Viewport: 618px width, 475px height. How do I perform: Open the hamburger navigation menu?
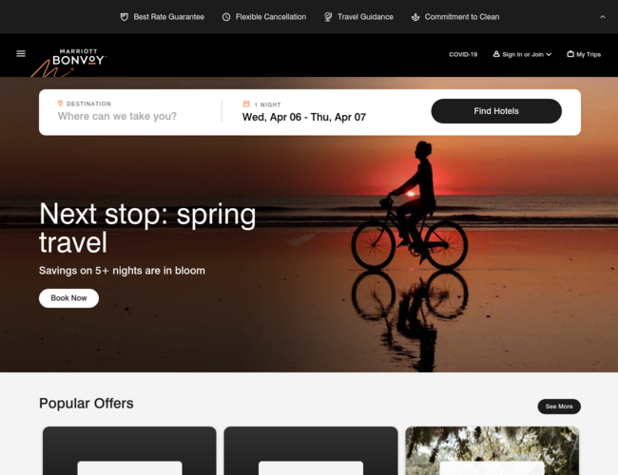(x=21, y=53)
